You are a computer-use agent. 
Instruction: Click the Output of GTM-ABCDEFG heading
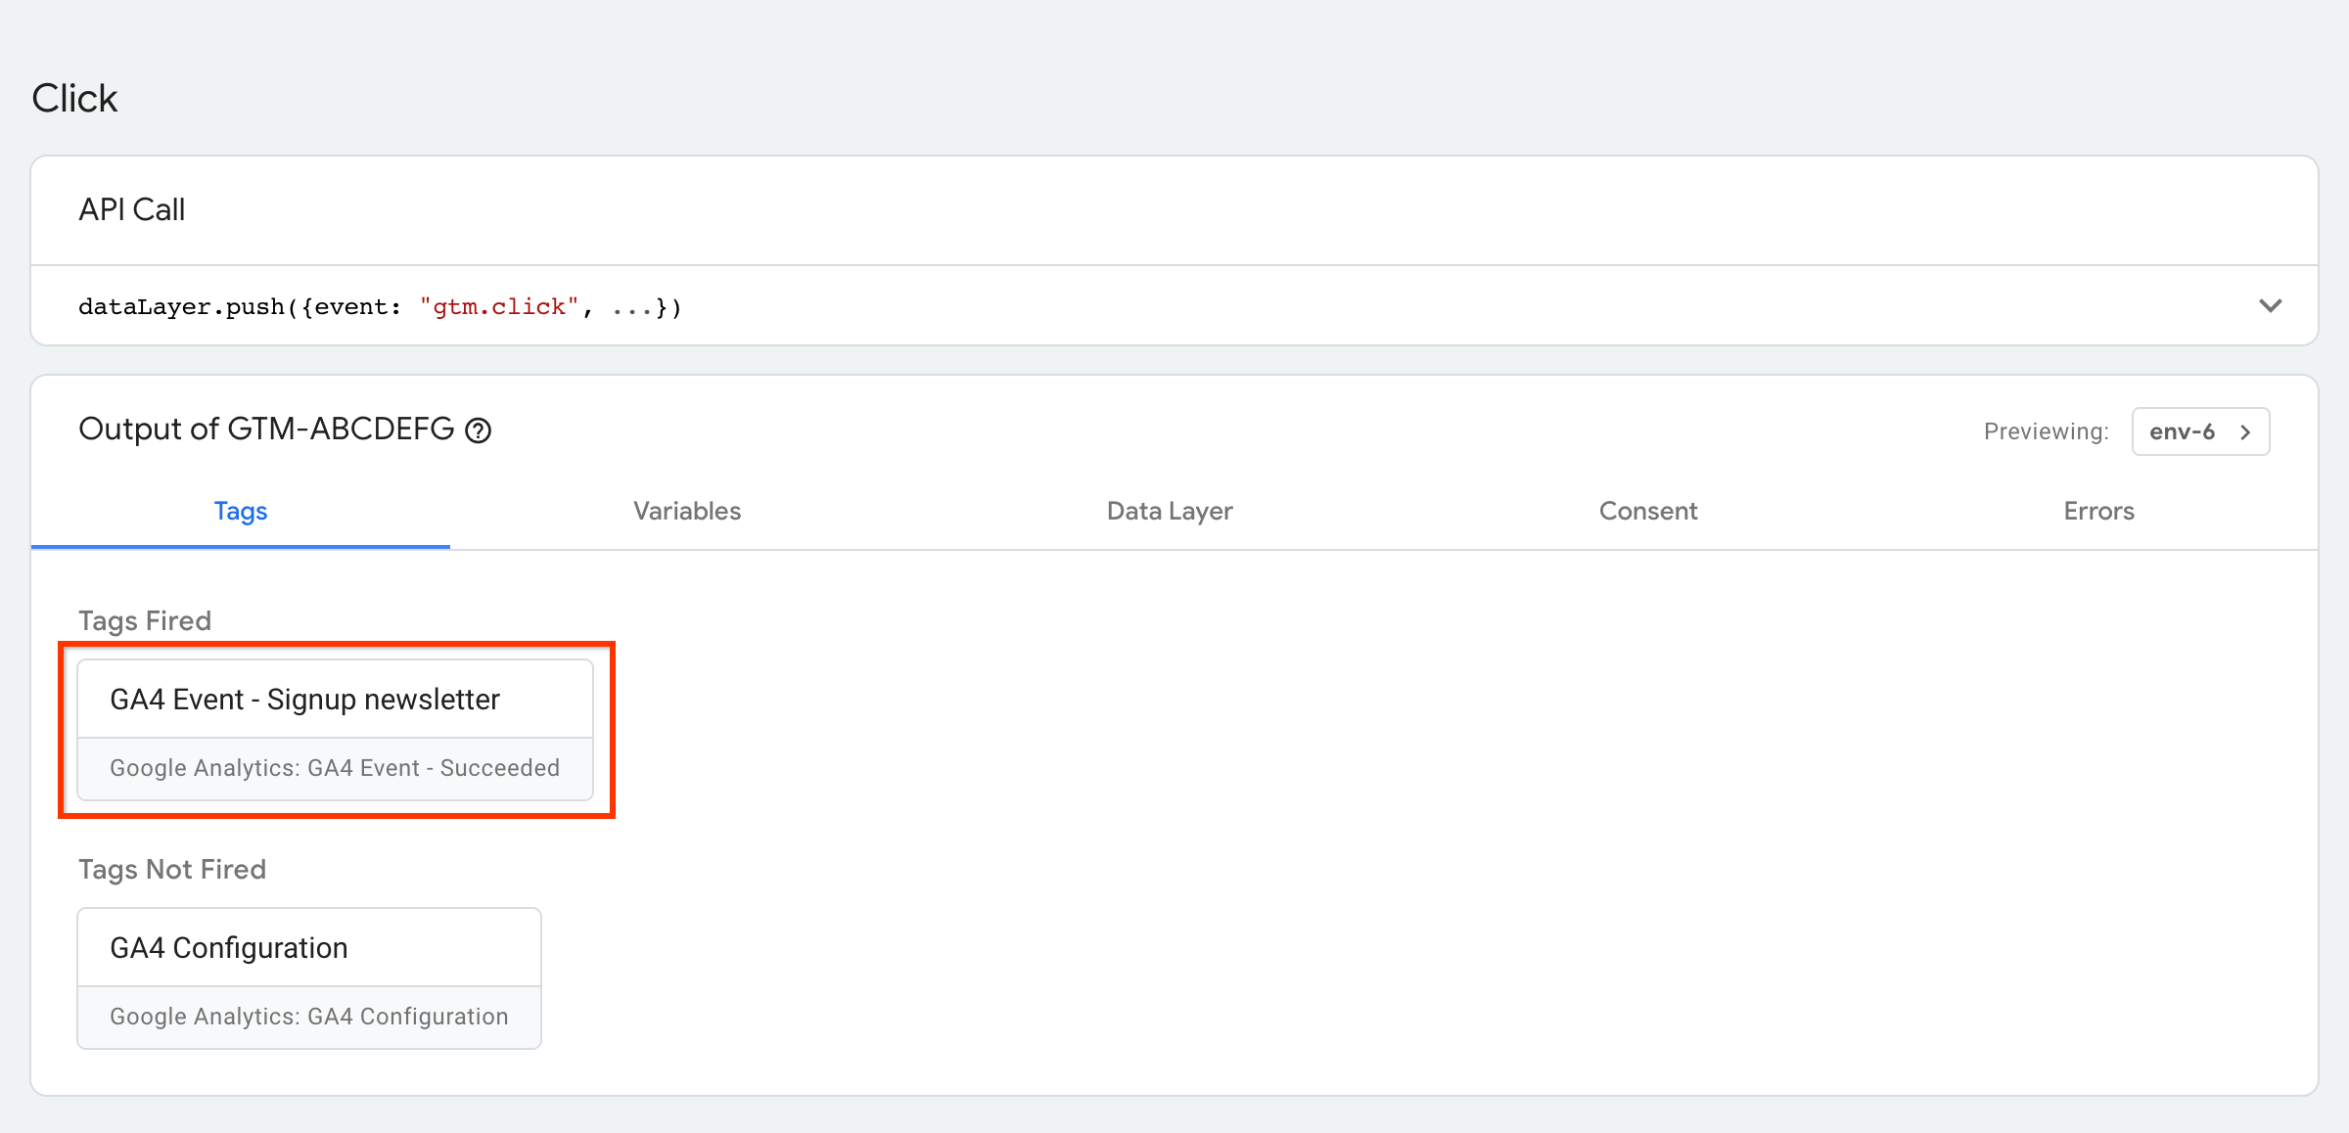(266, 429)
